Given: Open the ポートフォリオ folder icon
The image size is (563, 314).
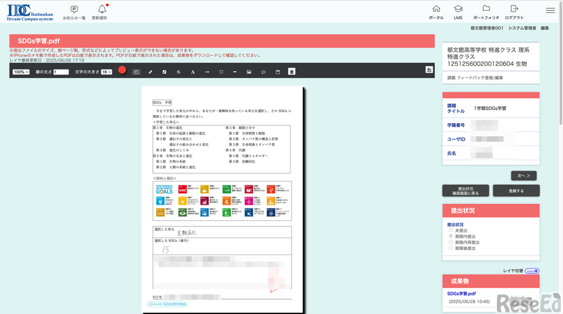Looking at the screenshot, I should [486, 12].
